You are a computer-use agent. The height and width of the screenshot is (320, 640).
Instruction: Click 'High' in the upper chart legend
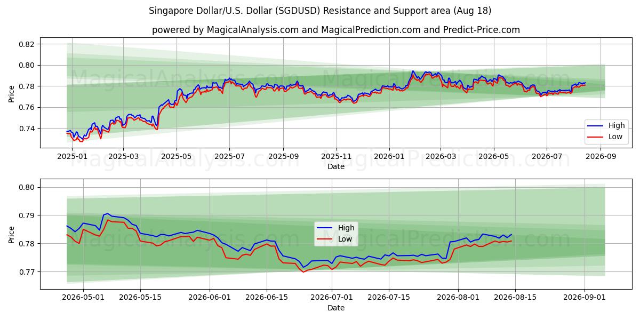616,126
